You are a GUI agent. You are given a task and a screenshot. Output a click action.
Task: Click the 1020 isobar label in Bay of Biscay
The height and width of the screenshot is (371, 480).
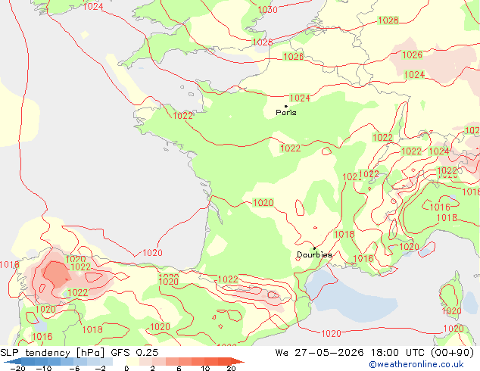(152, 253)
